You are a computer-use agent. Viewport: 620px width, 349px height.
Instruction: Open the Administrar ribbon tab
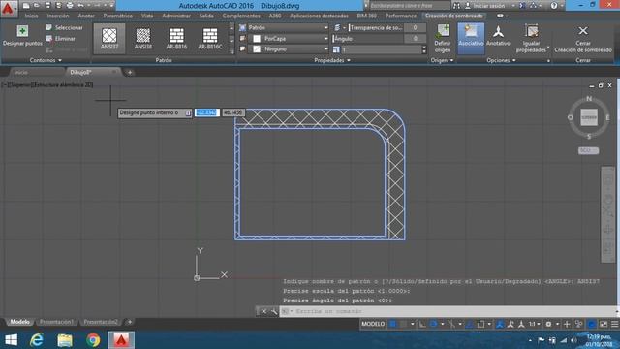pos(176,16)
